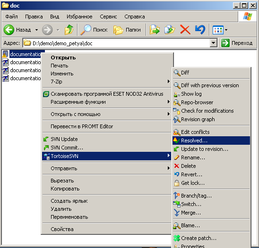
Task: Click the Переход go button
Action: pos(237,43)
